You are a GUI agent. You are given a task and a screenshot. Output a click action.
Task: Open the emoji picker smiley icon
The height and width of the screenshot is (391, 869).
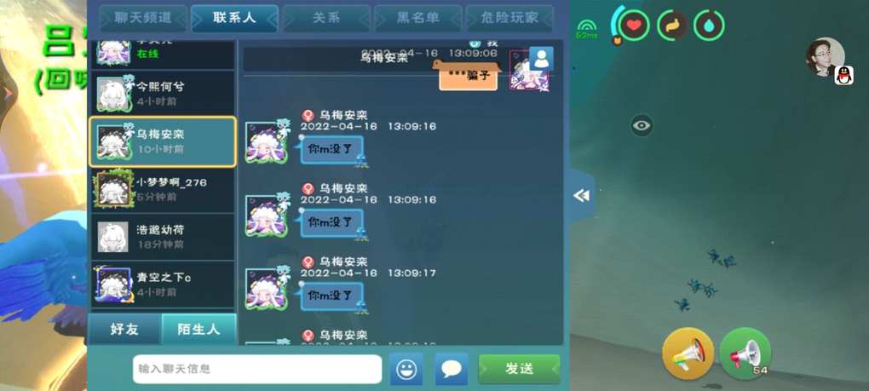(x=406, y=369)
